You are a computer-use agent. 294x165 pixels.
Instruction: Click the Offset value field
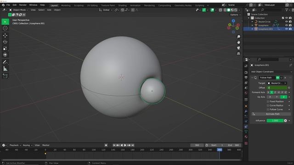point(277,88)
